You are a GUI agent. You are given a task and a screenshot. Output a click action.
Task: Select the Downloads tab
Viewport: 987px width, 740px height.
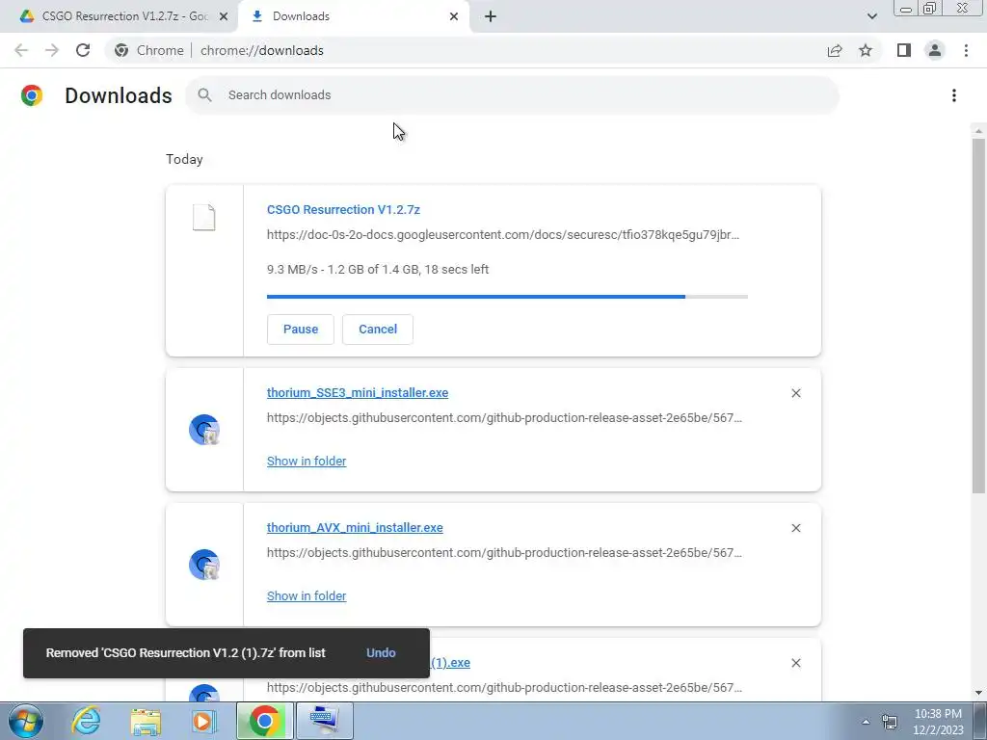click(354, 16)
